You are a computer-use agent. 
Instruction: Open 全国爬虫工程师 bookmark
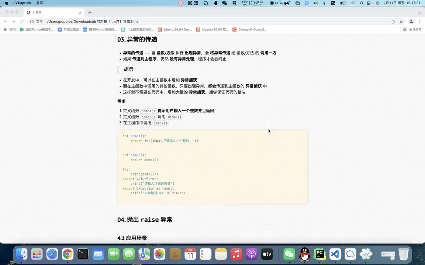tap(137, 29)
